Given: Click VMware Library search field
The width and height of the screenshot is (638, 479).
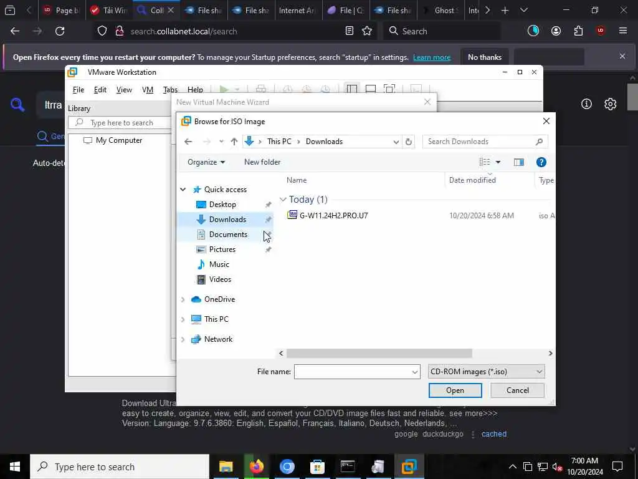Looking at the screenshot, I should pos(120,123).
